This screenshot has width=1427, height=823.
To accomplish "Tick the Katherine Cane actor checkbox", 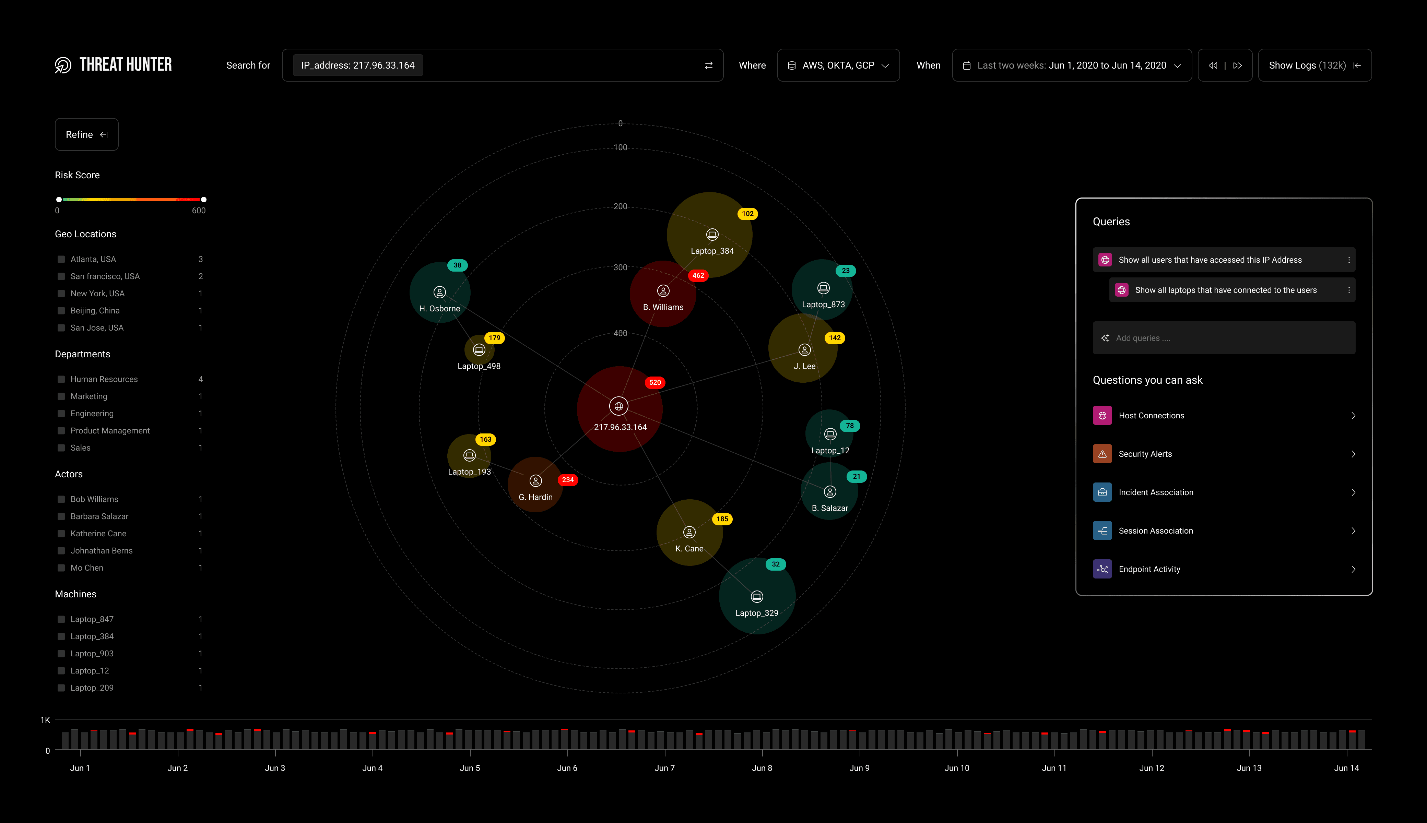I will pos(61,534).
